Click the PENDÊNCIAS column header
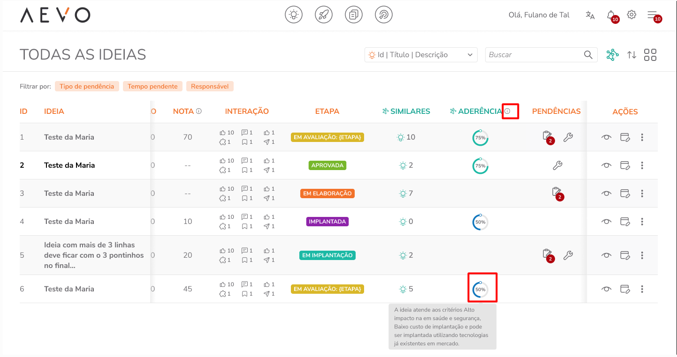This screenshot has width=677, height=357. (556, 112)
